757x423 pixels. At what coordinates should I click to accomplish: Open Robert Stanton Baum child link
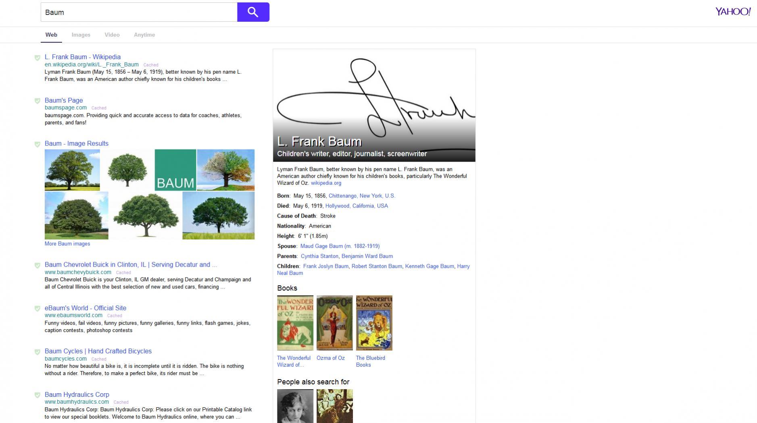[x=377, y=266]
